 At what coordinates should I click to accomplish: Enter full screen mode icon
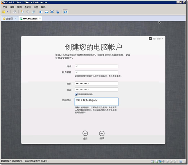click(52, 12)
